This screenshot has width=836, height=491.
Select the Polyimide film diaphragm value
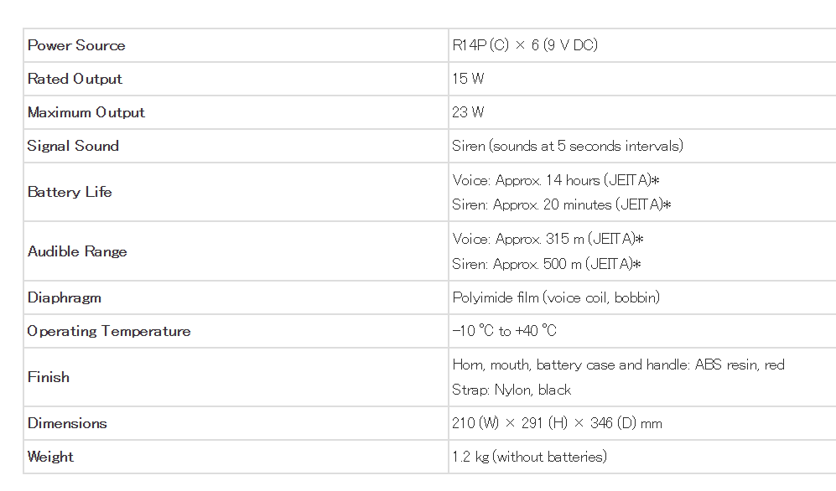(556, 297)
